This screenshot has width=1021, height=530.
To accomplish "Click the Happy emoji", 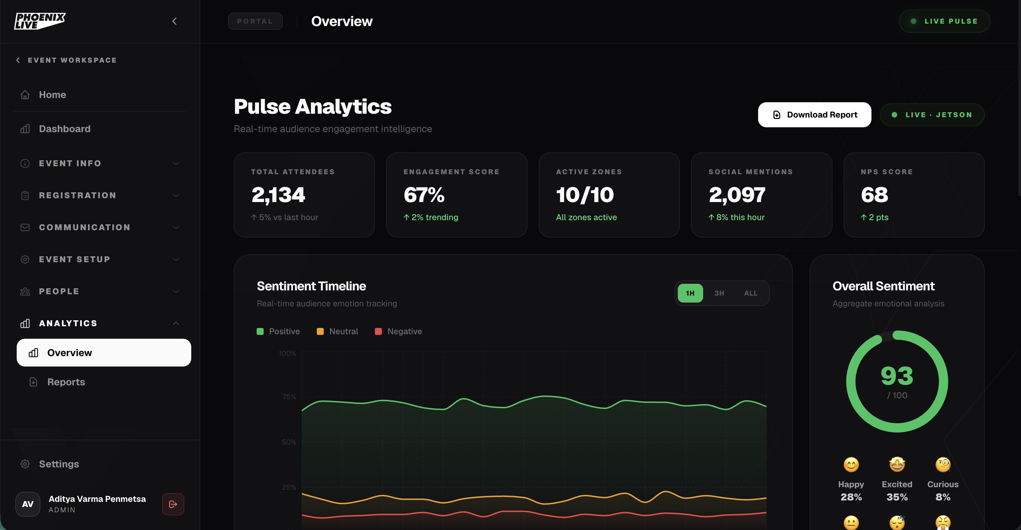I will pyautogui.click(x=851, y=465).
